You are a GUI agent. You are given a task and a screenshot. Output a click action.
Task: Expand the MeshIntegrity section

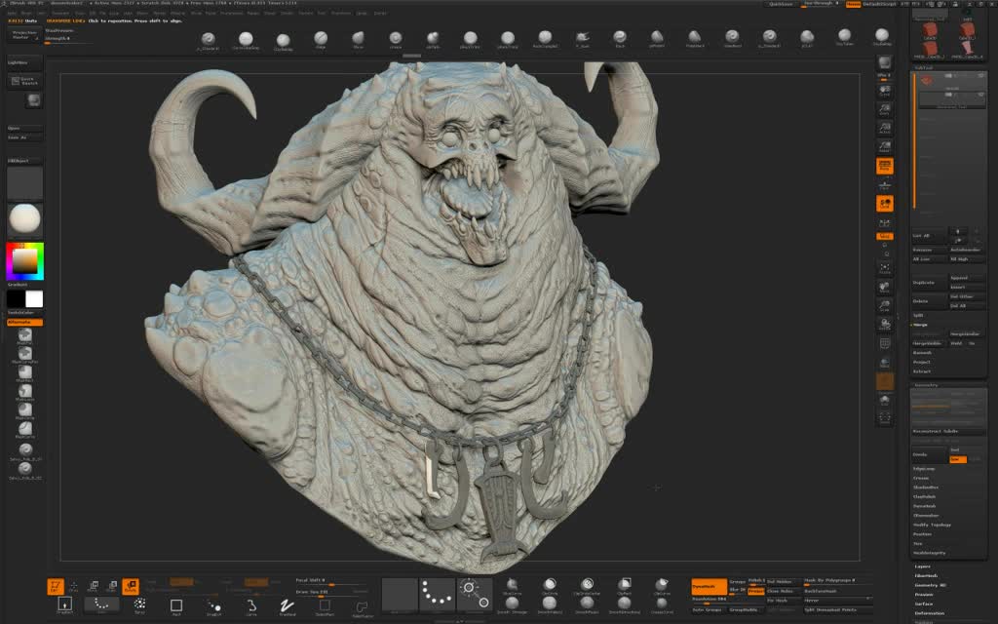[929, 553]
